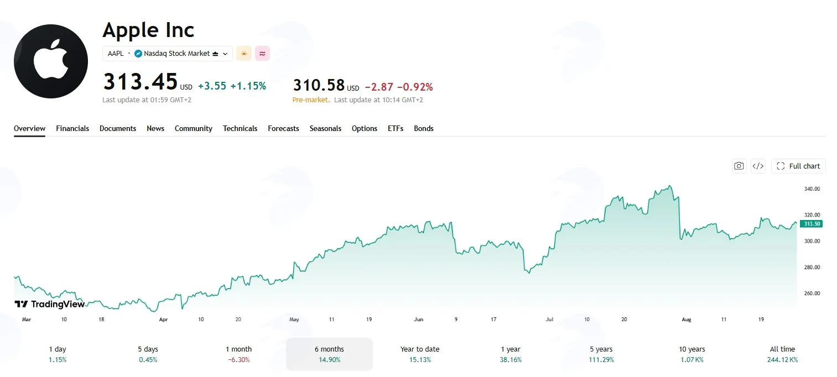This screenshot has height=377, width=837.
Task: Open the Full chart view
Action: pyautogui.click(x=798, y=166)
